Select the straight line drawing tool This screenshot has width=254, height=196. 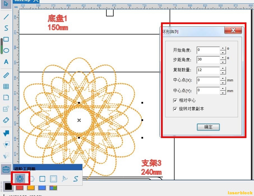tap(6, 17)
